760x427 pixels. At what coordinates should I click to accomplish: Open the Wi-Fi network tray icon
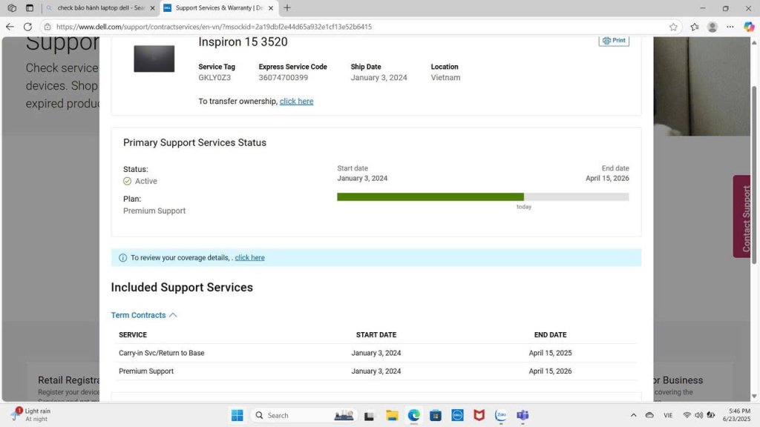[687, 415]
